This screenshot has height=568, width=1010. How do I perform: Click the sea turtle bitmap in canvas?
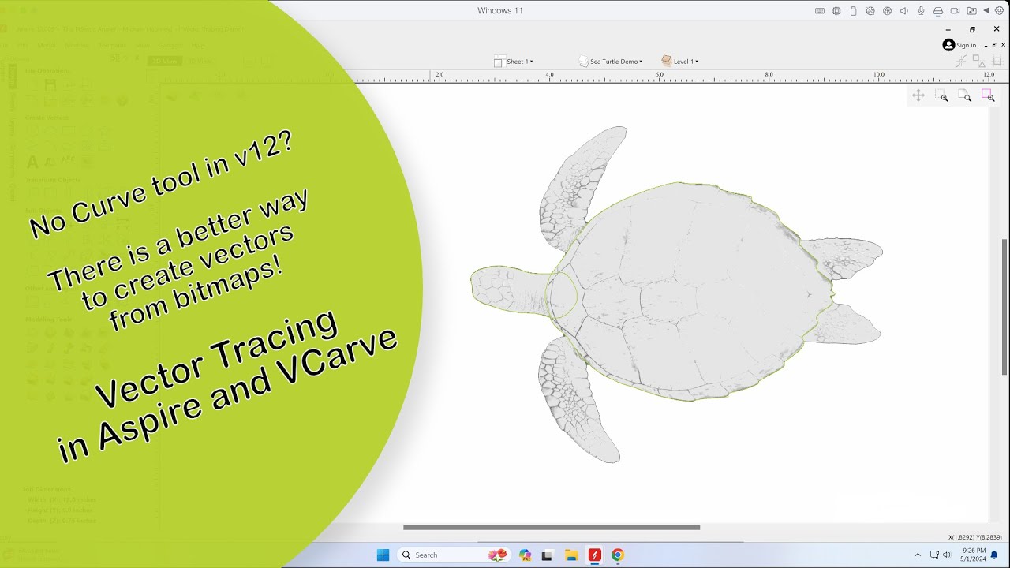click(x=676, y=294)
